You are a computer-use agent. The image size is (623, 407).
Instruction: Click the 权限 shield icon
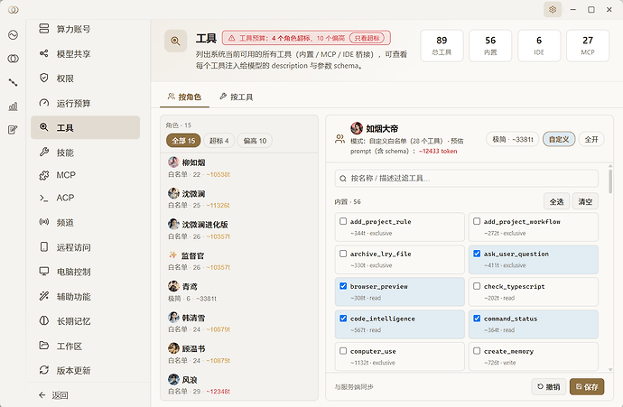(44, 78)
